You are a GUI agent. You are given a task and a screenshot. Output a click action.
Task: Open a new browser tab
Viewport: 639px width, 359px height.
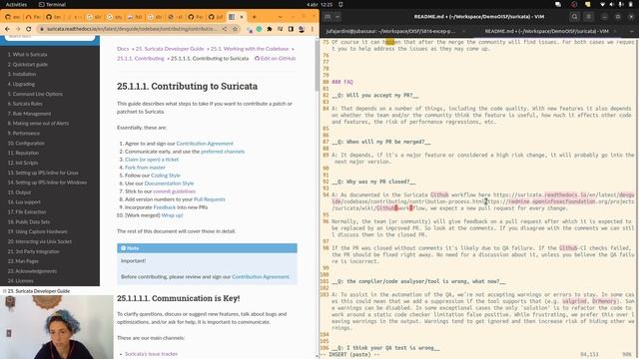(x=255, y=17)
